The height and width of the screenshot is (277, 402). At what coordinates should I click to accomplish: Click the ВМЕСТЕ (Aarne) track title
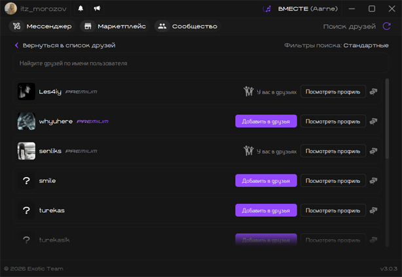coord(308,9)
